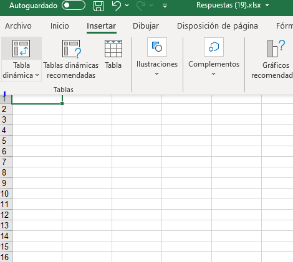Select the Insertar tab
This screenshot has width=293, height=262.
[102, 26]
